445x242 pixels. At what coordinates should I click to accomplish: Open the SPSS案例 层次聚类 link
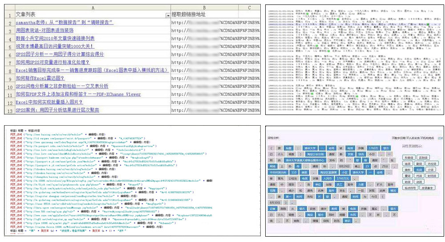tap(57, 110)
